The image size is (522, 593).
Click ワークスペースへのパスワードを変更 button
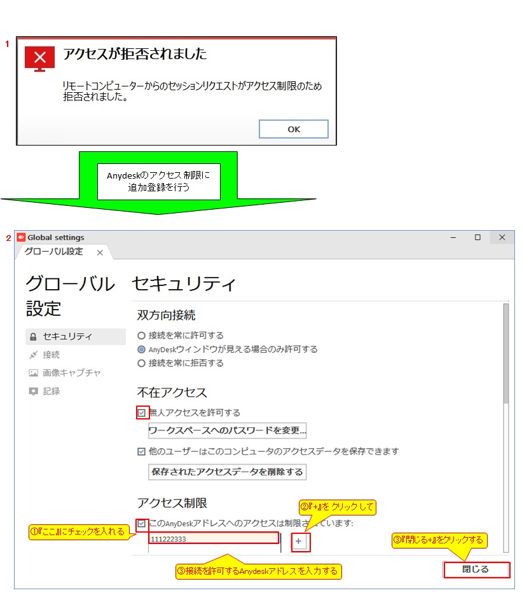pyautogui.click(x=228, y=430)
